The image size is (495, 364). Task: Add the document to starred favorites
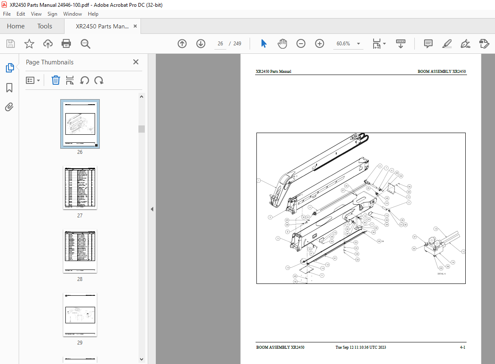click(x=29, y=44)
